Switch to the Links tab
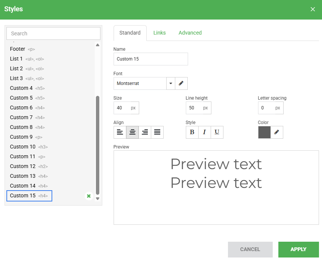The width and height of the screenshot is (322, 262). click(x=159, y=33)
